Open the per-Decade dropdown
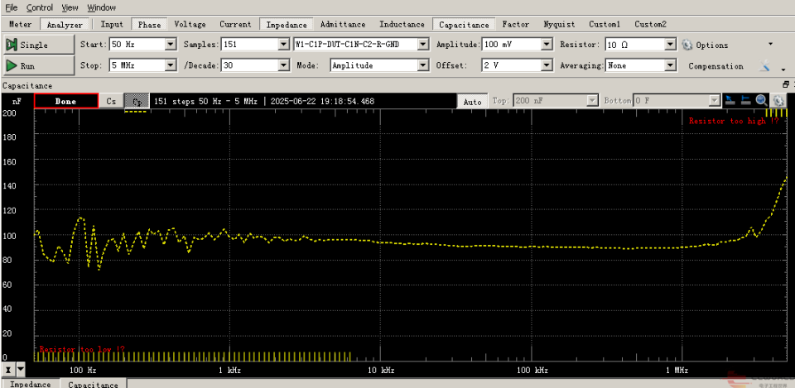The height and width of the screenshot is (388, 795). pyautogui.click(x=284, y=65)
